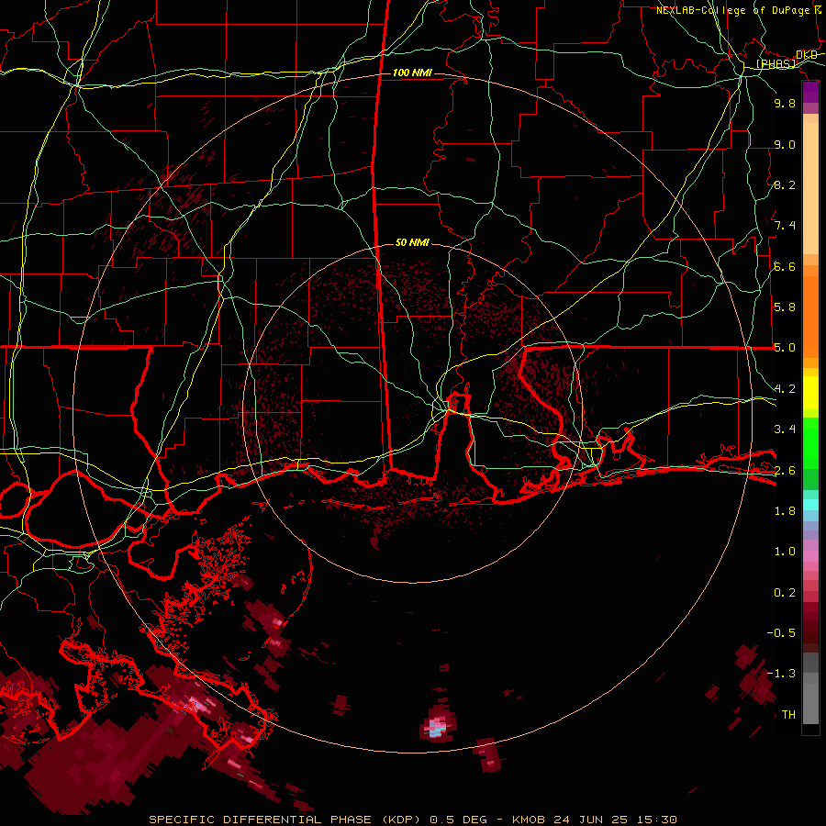Image resolution: width=826 pixels, height=826 pixels.
Task: Click the pale peach segment of the color bar
Action: pos(810,188)
